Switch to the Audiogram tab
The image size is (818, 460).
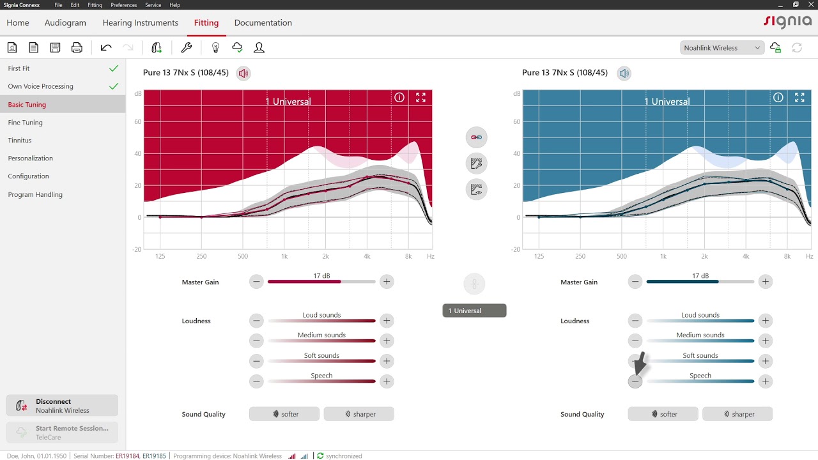pos(65,23)
